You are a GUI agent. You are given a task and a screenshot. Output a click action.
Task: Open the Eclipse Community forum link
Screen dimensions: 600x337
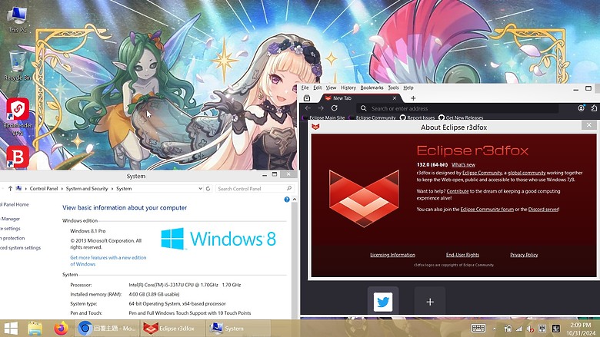[x=487, y=209]
